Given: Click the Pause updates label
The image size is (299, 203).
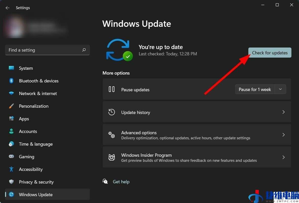Looking at the screenshot, I should pyautogui.click(x=135, y=89).
